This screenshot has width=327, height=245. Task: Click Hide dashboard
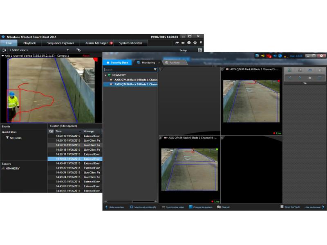(x=314, y=207)
